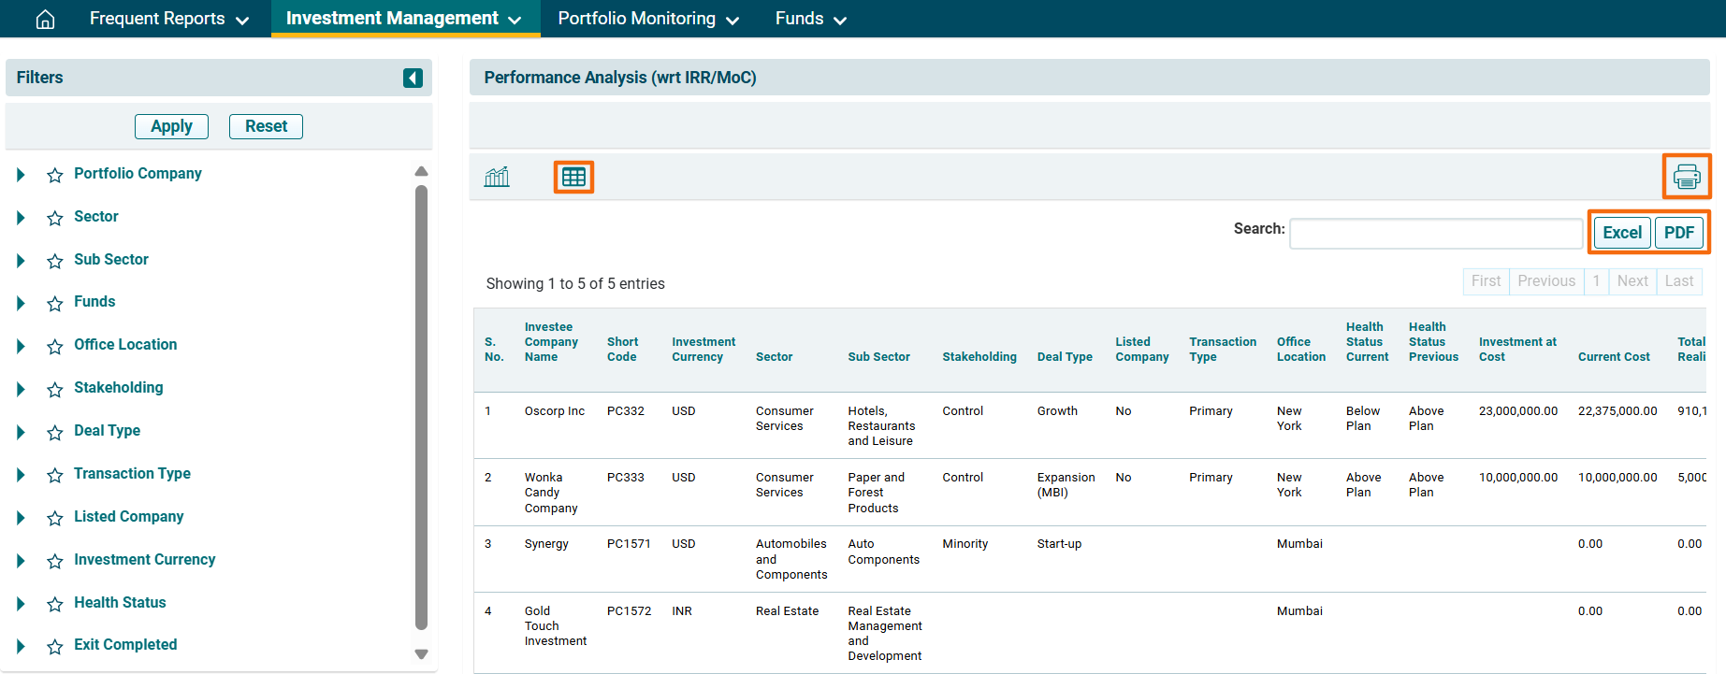
Task: Star the Portfolio Company filter
Action: [55, 175]
